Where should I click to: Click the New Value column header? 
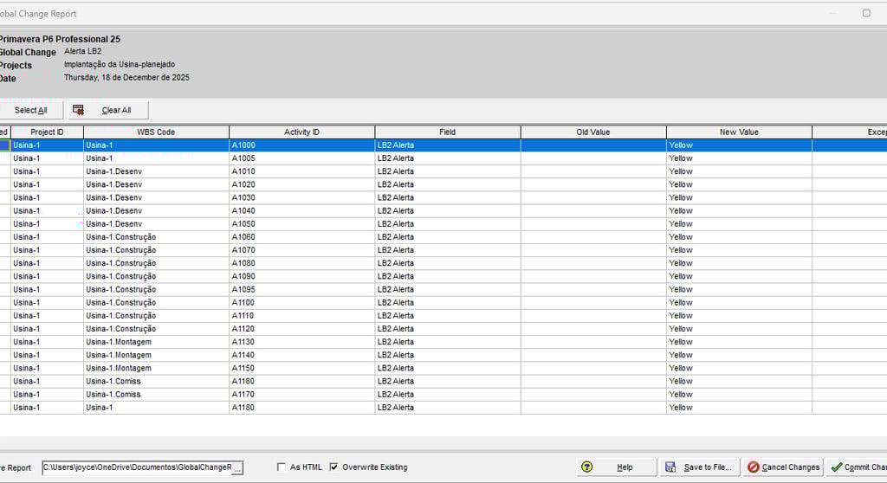click(x=740, y=132)
